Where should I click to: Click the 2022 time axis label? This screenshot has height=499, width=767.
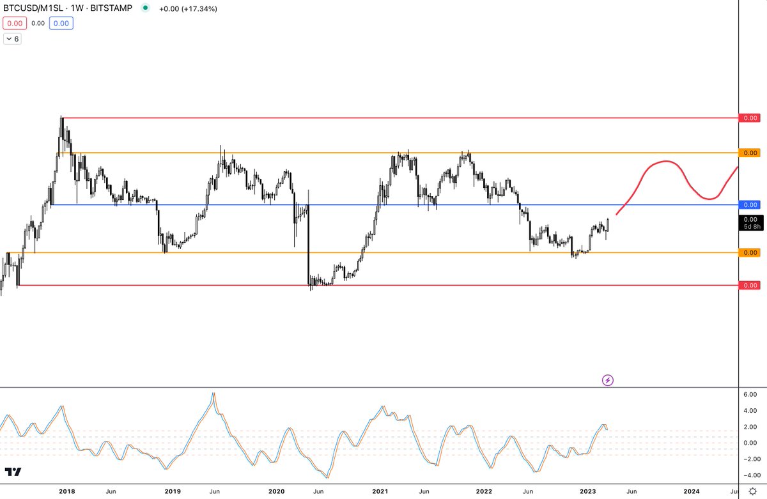[484, 491]
